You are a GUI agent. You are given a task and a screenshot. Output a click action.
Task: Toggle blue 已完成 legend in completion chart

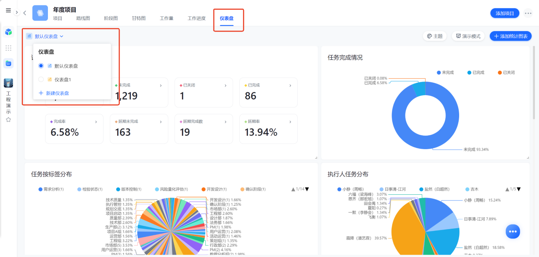[476, 73]
